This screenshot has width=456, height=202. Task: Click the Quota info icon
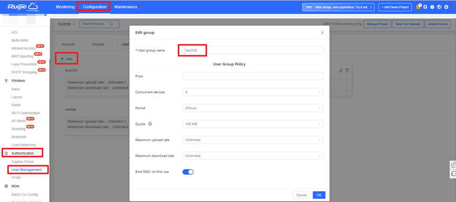click(x=150, y=124)
